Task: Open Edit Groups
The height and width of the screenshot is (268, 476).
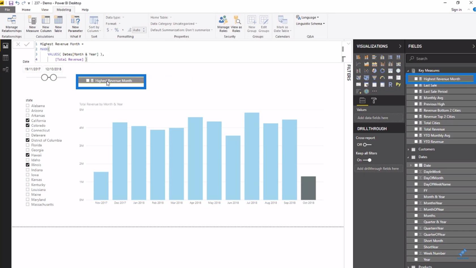Action: [264, 24]
